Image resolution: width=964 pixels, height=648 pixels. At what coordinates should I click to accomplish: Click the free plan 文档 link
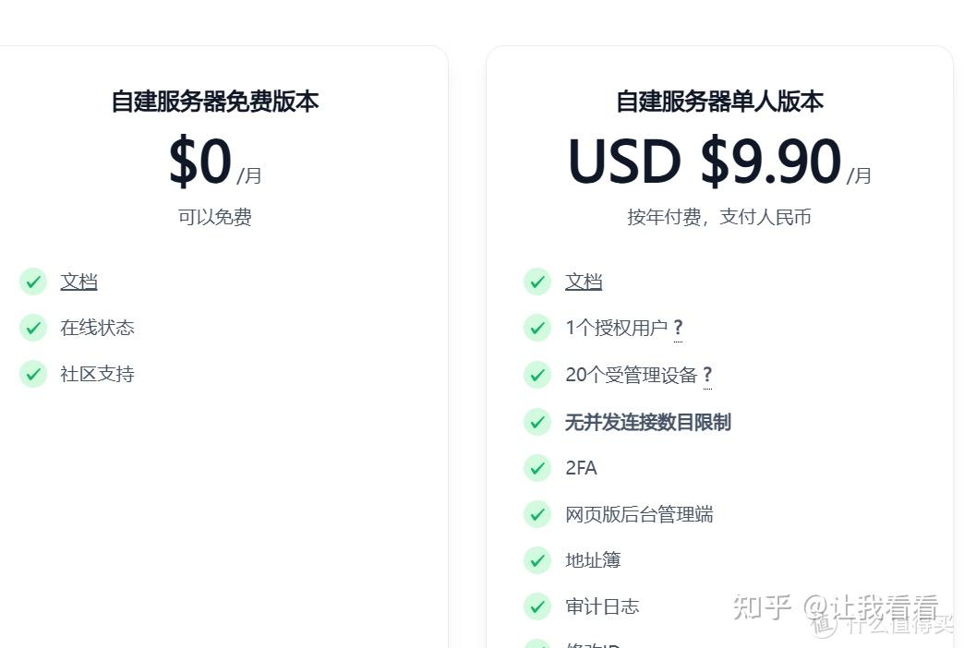(x=78, y=282)
